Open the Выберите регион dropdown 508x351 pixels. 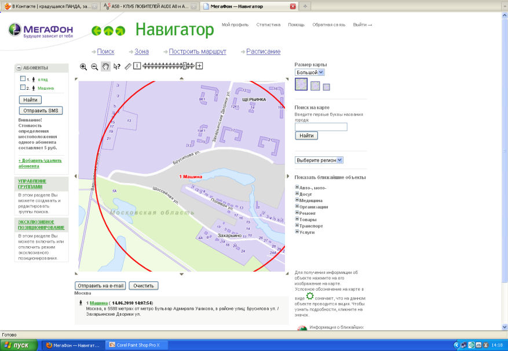point(319,160)
